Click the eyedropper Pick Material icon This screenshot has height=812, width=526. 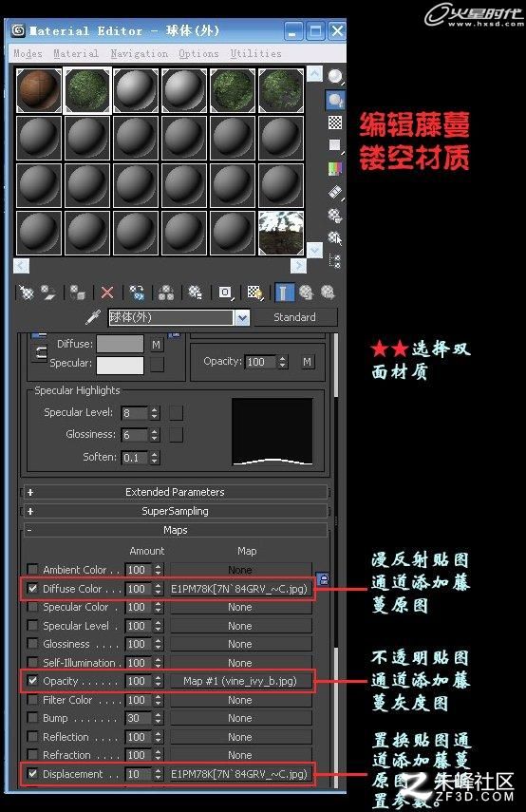pos(93,317)
